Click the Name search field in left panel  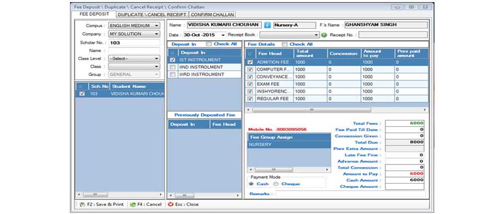(134, 51)
